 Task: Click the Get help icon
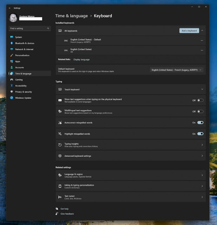click(57, 208)
